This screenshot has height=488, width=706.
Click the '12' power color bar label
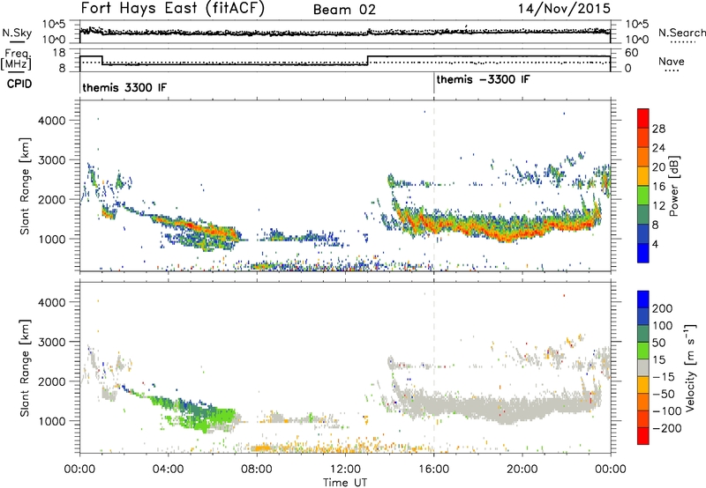coord(658,205)
